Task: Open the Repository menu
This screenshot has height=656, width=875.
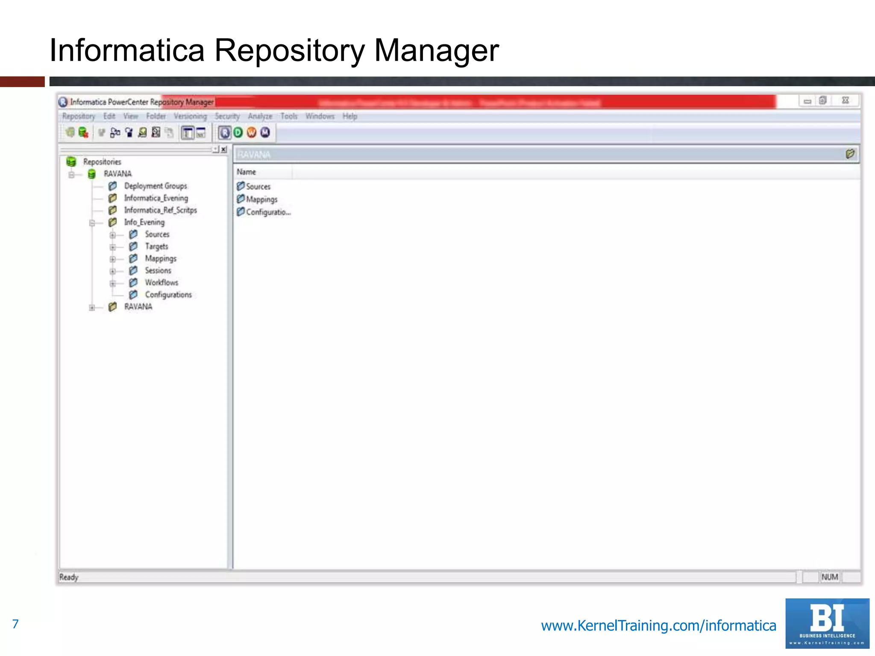Action: 79,116
